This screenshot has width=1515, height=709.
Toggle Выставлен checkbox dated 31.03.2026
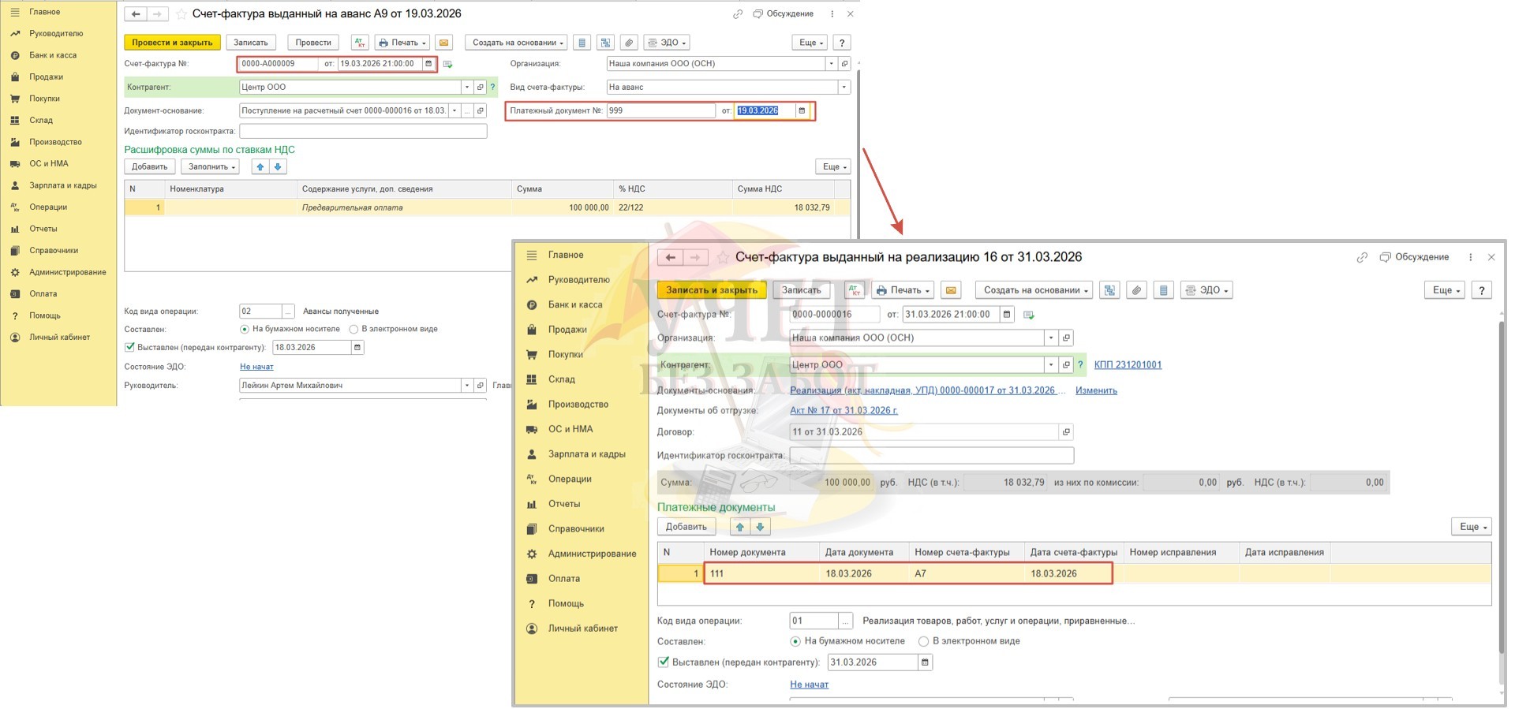pyautogui.click(x=664, y=662)
